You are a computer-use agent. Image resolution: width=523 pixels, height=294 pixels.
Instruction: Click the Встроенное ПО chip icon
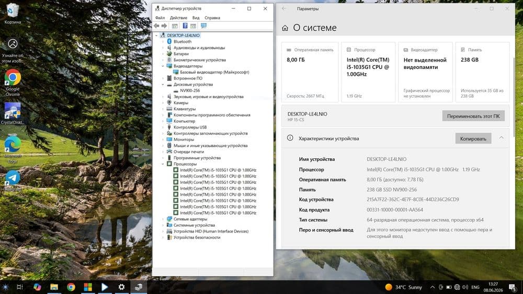169,78
